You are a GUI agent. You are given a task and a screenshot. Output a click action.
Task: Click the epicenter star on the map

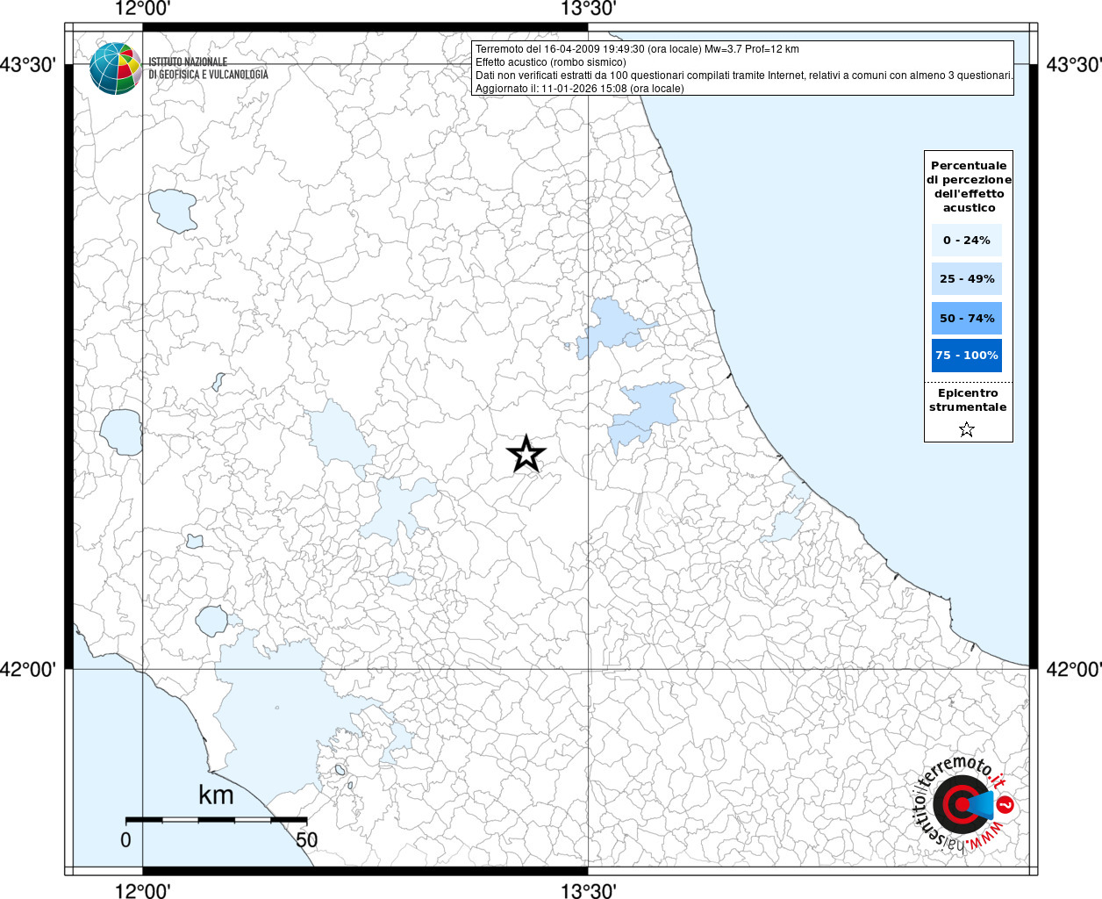(x=526, y=454)
